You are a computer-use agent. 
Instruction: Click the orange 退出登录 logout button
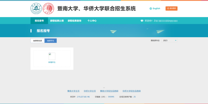(171, 8)
